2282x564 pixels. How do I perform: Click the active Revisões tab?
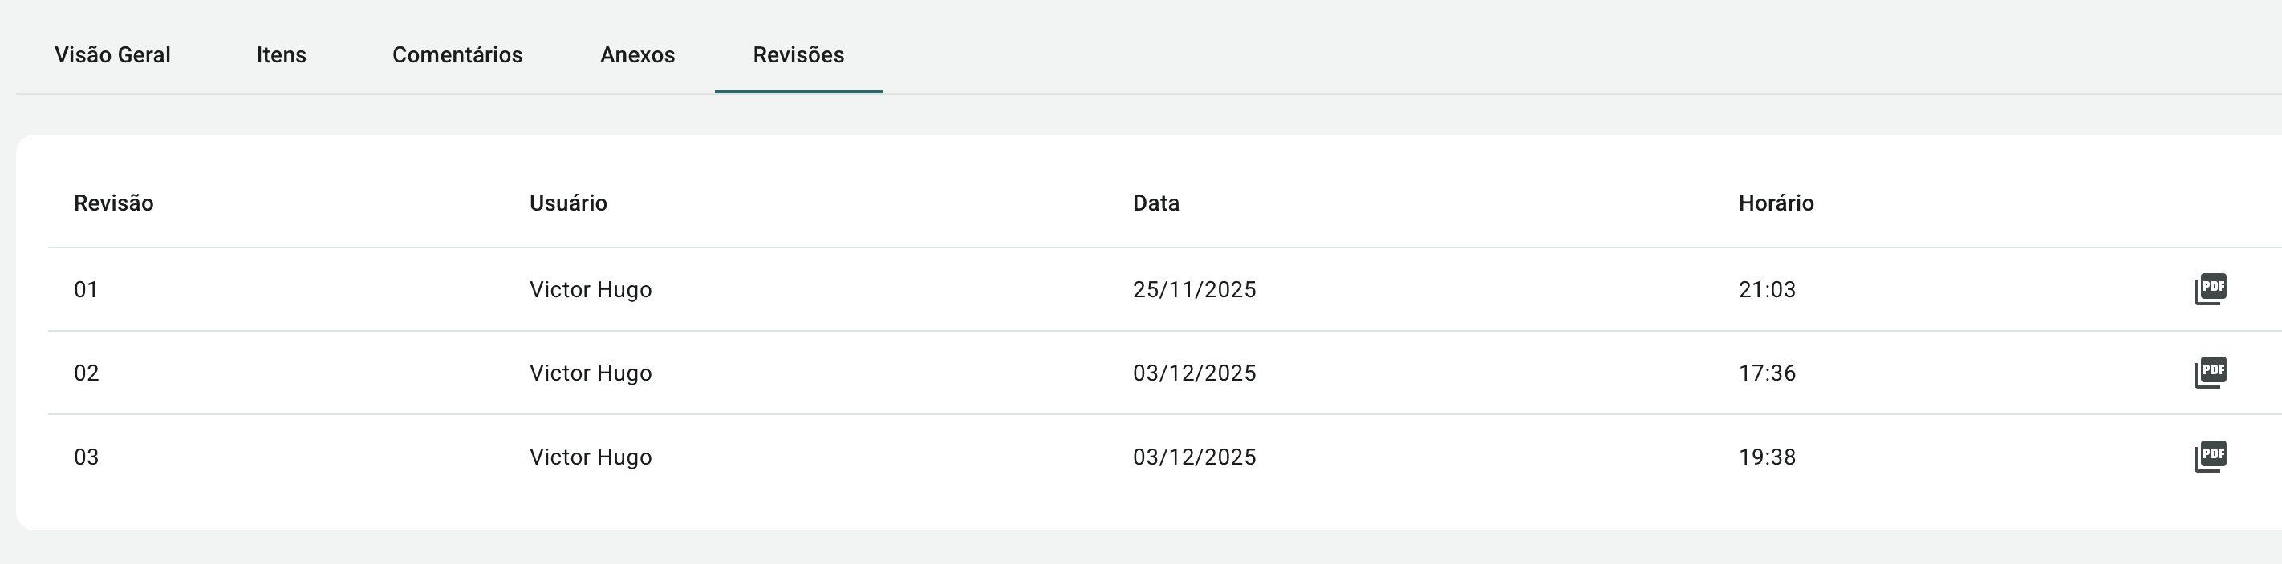pos(798,54)
